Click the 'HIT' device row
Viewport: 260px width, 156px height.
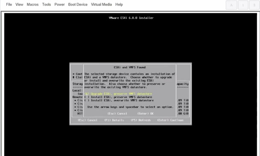[80, 114]
